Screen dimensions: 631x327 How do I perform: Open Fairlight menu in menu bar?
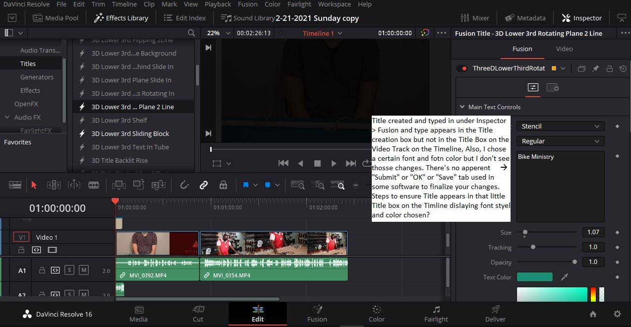point(299,4)
